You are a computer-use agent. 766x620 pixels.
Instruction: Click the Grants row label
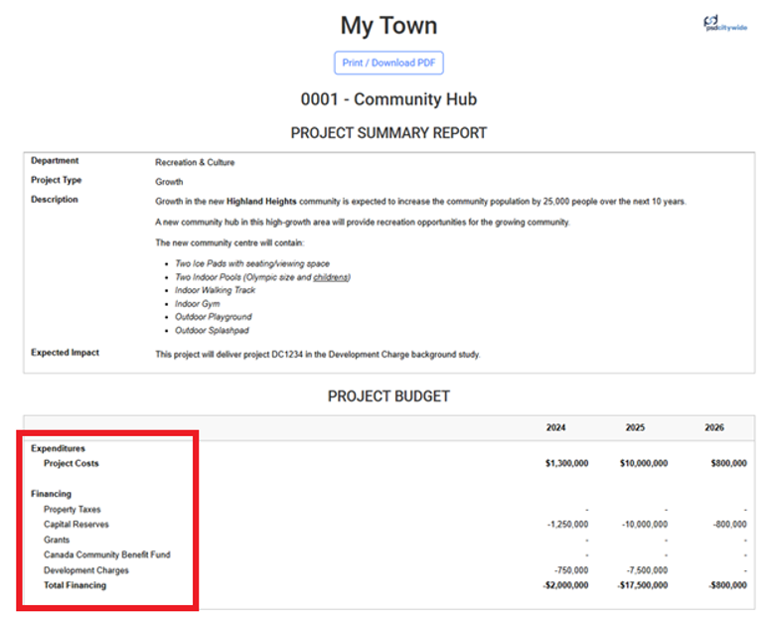(x=57, y=540)
